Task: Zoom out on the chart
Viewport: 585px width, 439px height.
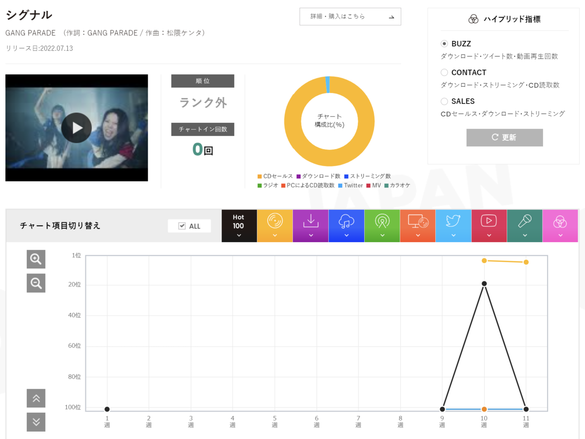Action: [36, 283]
